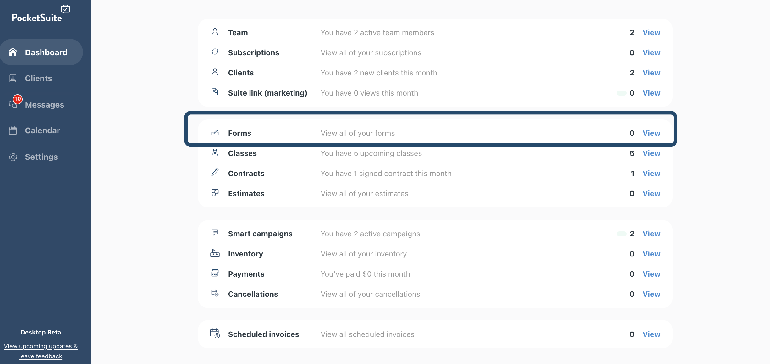The height and width of the screenshot is (364, 770).
Task: Open the View link for Team
Action: [x=651, y=33]
